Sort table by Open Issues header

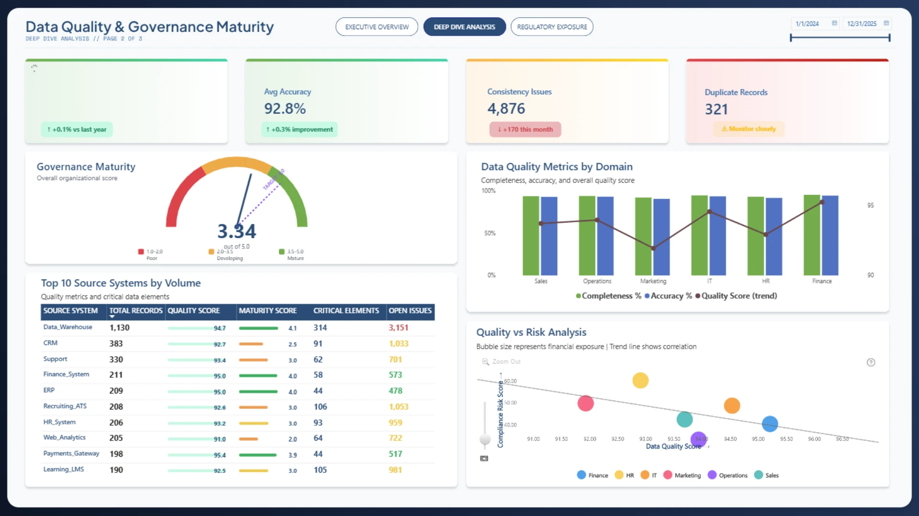pyautogui.click(x=410, y=311)
